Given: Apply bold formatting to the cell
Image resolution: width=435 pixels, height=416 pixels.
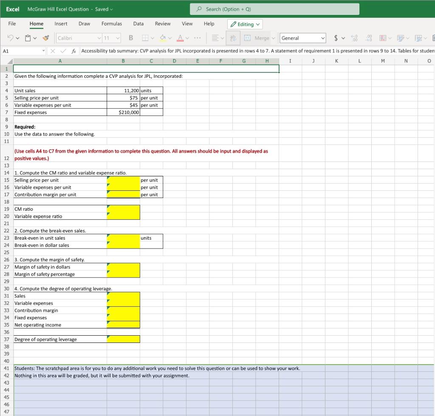Looking at the screenshot, I should [130, 38].
